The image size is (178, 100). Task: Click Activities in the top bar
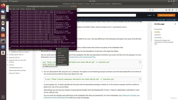pos(4,1)
